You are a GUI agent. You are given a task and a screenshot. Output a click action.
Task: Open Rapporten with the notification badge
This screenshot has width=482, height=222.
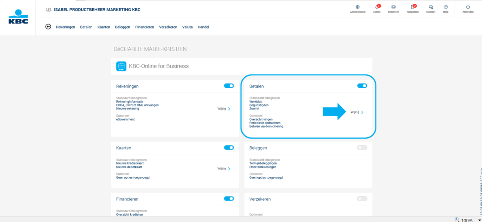coord(413,7)
